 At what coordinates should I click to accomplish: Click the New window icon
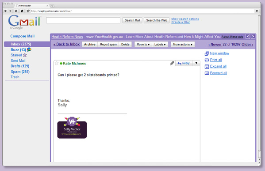[x=207, y=53]
